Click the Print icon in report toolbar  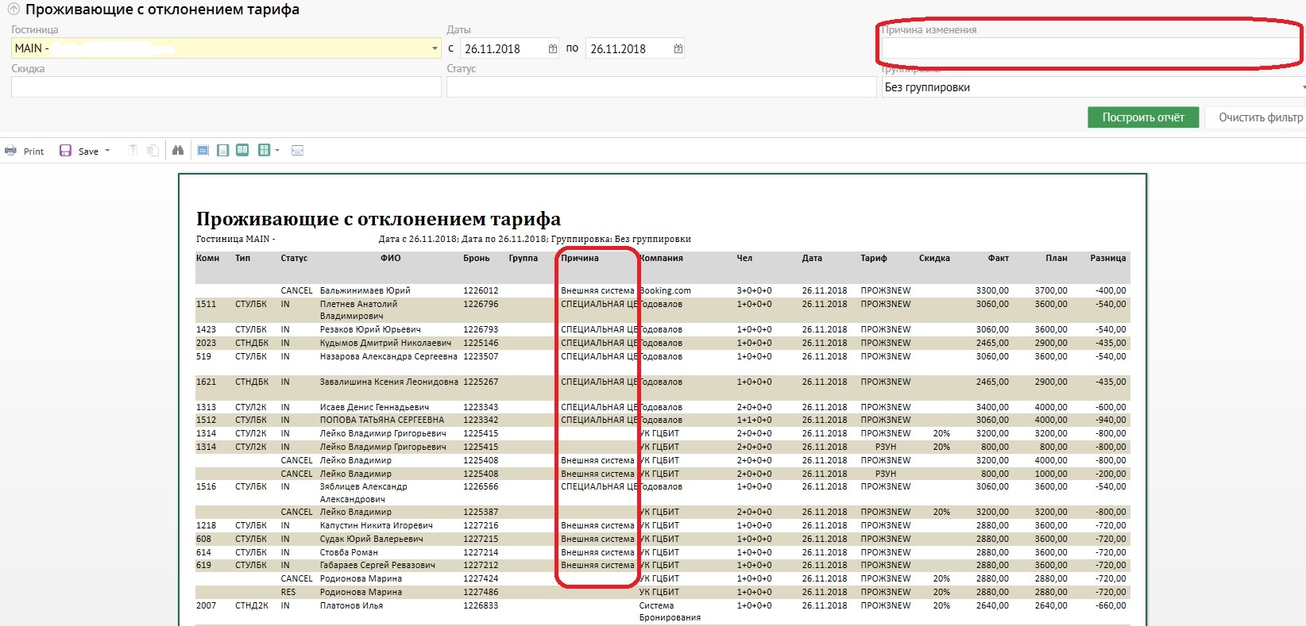(x=11, y=151)
